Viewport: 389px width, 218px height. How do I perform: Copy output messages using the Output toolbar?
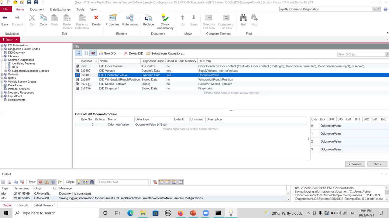pos(16,182)
